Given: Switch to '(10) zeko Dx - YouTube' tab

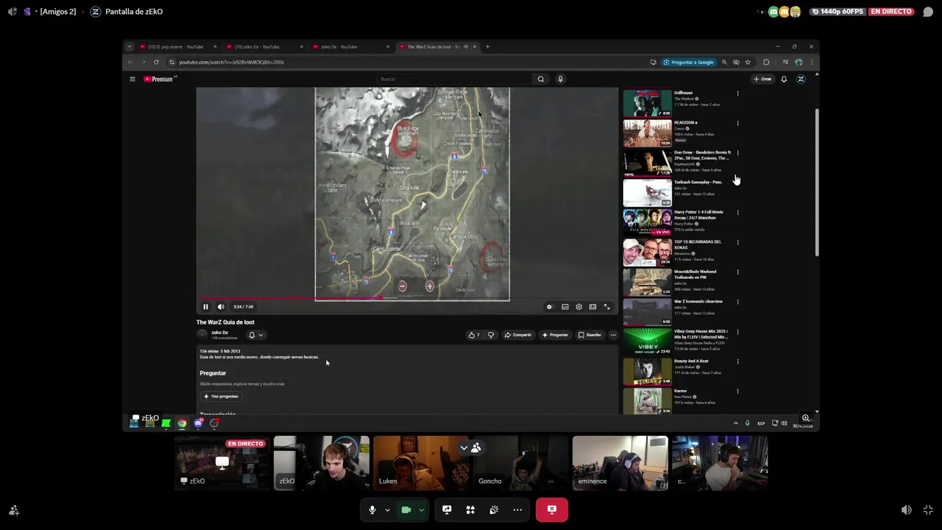Looking at the screenshot, I should click(x=263, y=46).
